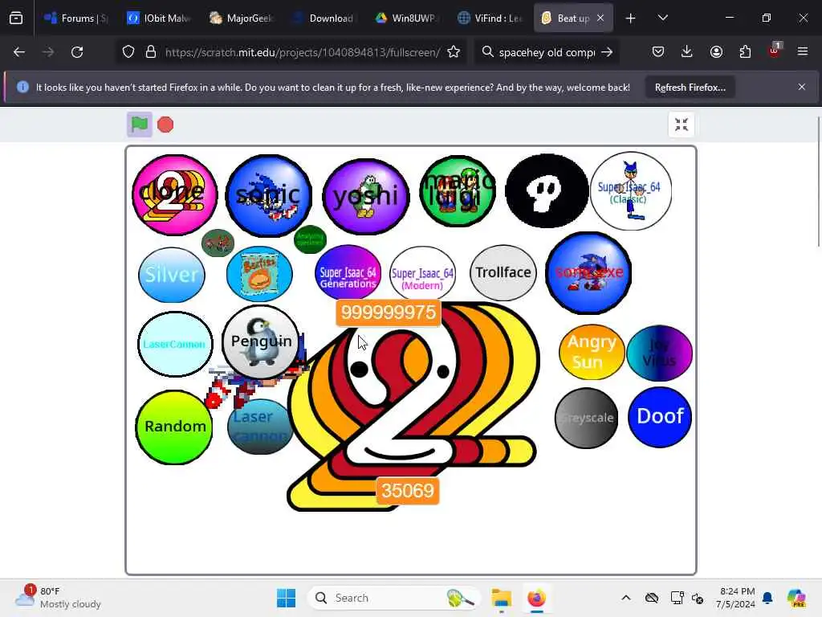822x617 pixels.
Task: Switch to the ViFind tab
Action: pos(490,18)
